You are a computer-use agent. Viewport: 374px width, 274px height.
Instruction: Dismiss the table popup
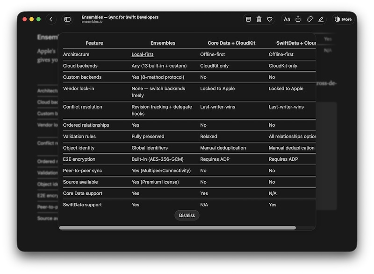point(187,215)
